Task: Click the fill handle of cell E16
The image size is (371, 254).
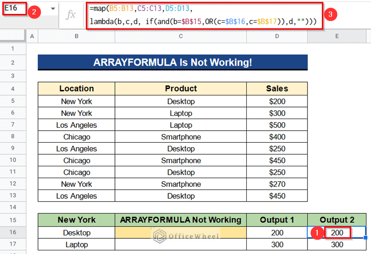Action: (x=365, y=237)
